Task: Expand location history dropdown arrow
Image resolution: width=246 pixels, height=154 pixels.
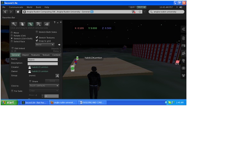Action: [x=144, y=12]
